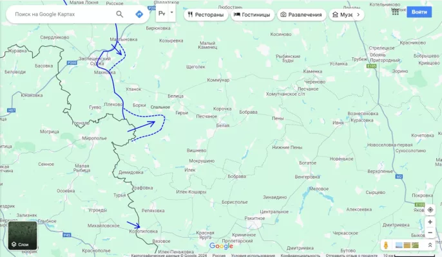Center map on my location
This screenshot has height=257, width=442.
coord(430,209)
